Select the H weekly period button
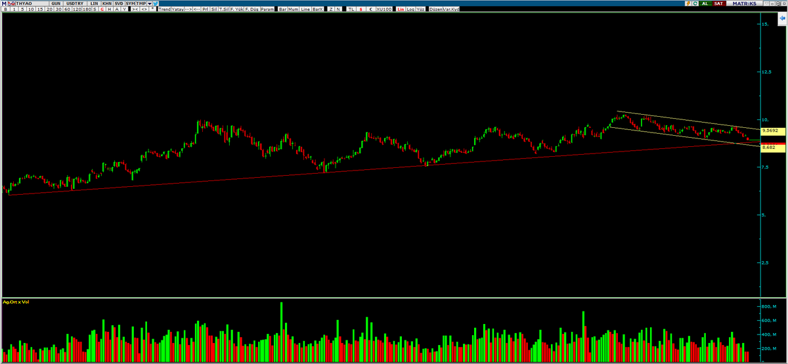The height and width of the screenshot is (364, 788). pos(110,9)
